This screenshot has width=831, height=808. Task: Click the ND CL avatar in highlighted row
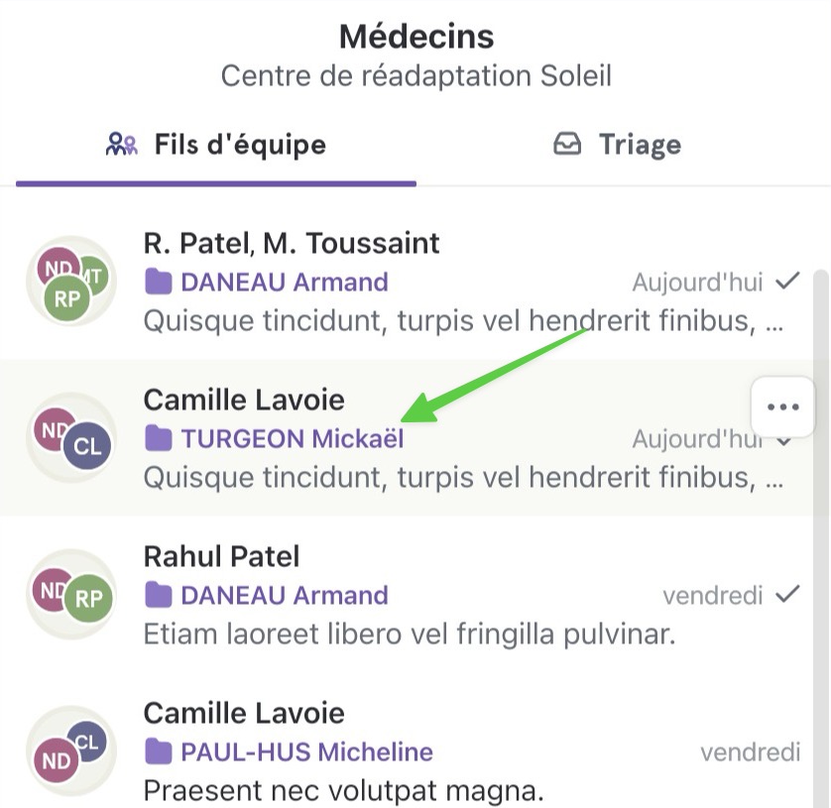pos(71,437)
